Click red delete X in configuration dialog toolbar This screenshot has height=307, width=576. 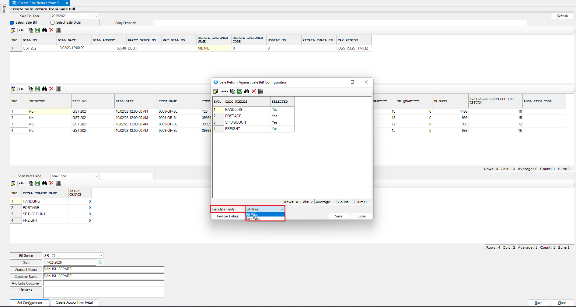pyautogui.click(x=254, y=91)
